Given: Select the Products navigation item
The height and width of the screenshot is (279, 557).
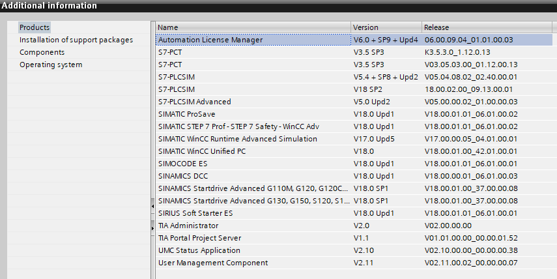Looking at the screenshot, I should click(x=35, y=27).
